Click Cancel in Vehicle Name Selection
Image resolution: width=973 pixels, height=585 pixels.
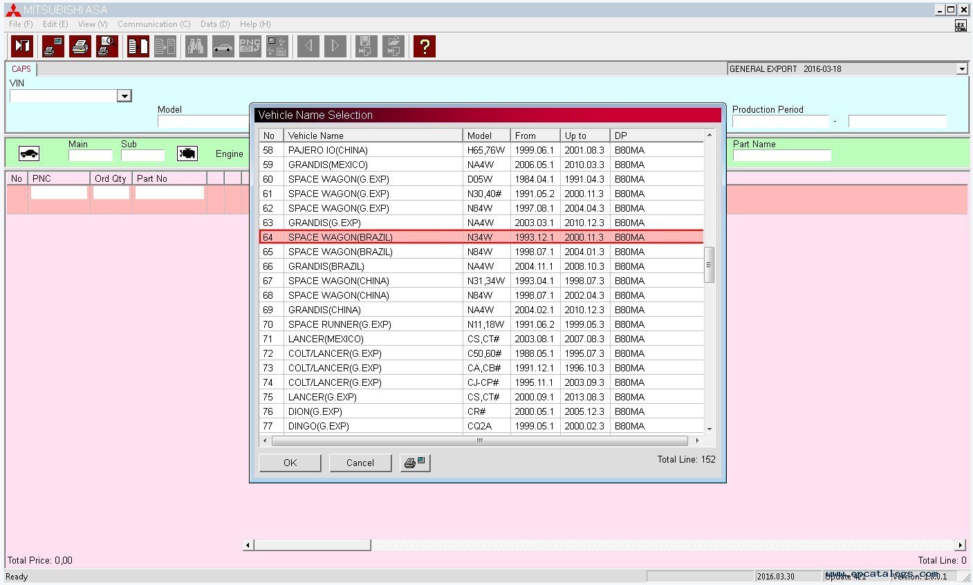pos(360,463)
